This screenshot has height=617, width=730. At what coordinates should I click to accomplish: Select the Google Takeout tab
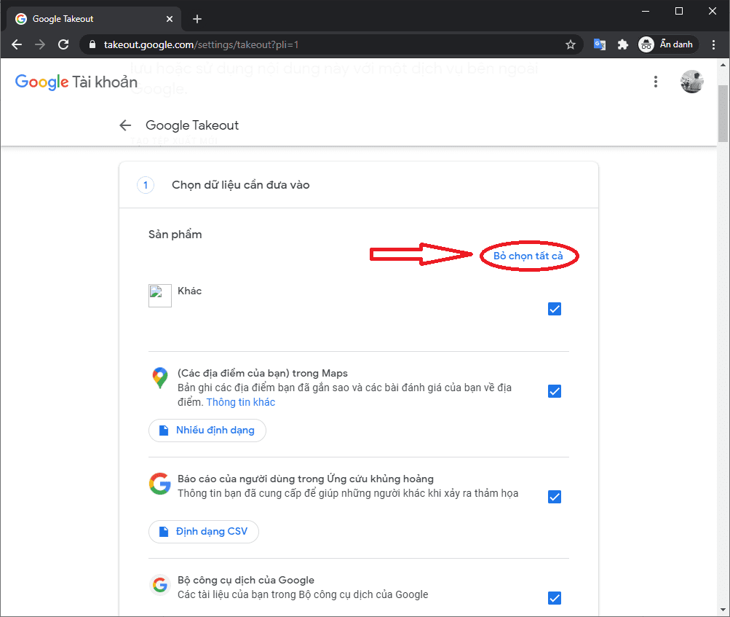tap(93, 19)
